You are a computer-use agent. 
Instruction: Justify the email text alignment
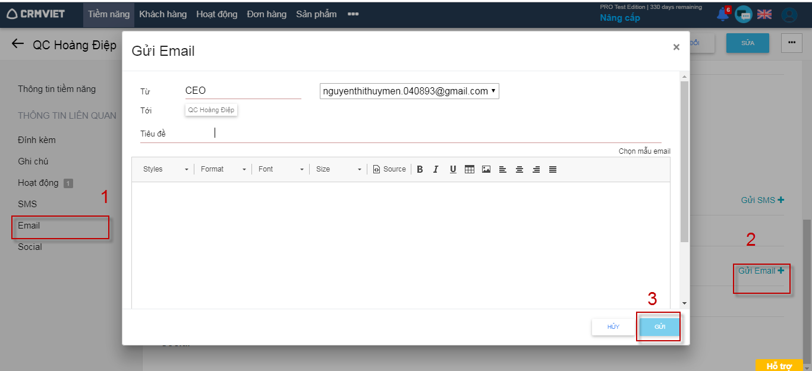553,169
